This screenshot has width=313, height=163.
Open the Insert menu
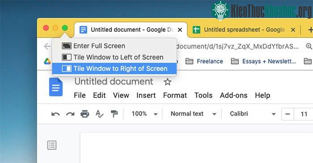tap(146, 95)
